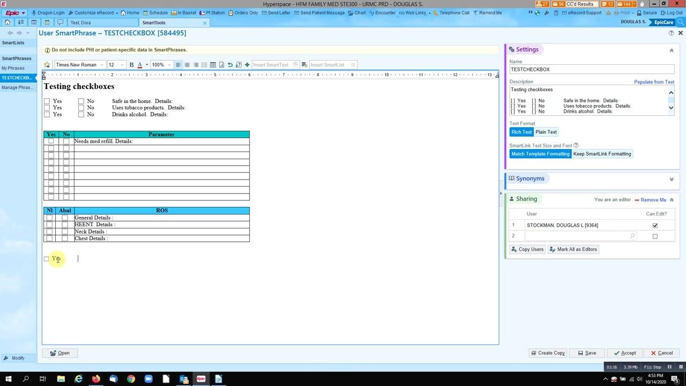The image size is (686, 386).
Task: Click the undo arrow icon
Action: [230, 65]
